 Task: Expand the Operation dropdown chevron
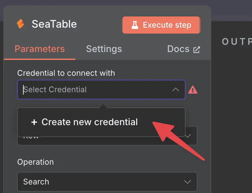coord(188,182)
